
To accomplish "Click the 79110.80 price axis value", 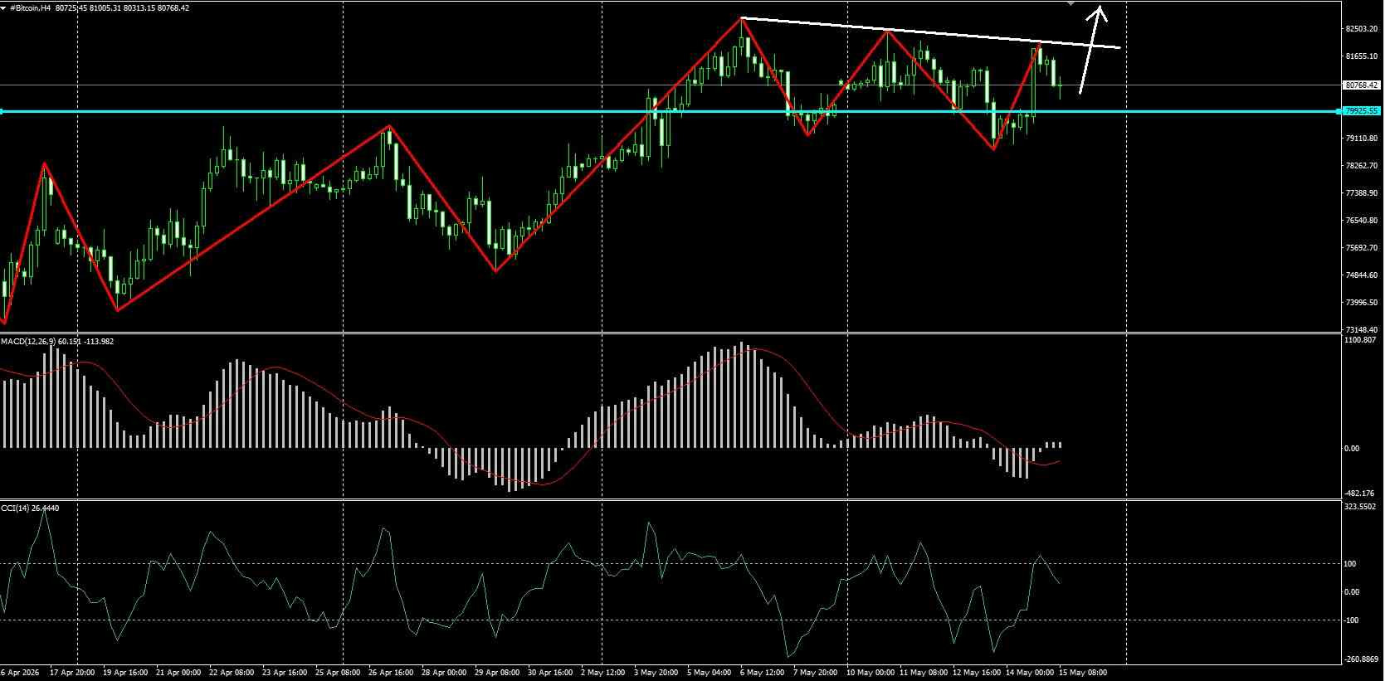I will coord(1361,139).
